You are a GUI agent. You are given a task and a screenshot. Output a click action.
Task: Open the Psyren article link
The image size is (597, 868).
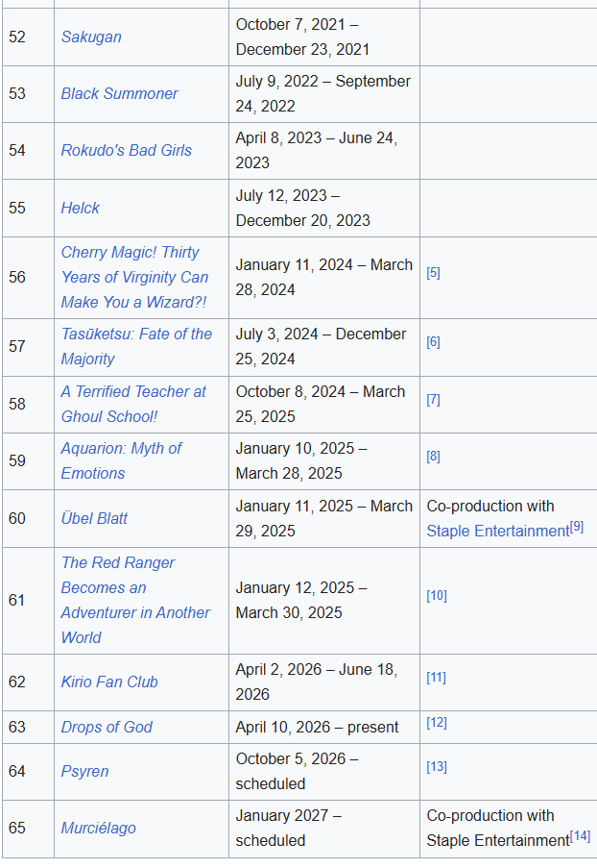tap(84, 772)
